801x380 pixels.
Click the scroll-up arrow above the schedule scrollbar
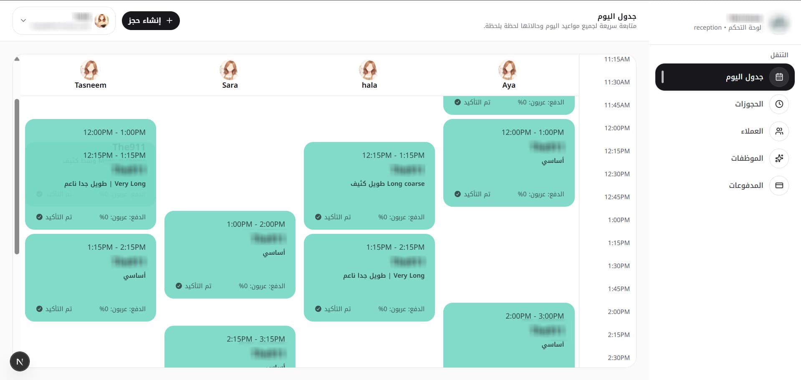click(17, 59)
